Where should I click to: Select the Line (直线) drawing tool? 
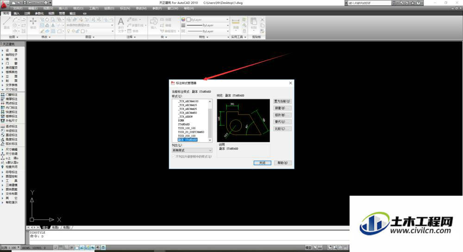point(7,23)
